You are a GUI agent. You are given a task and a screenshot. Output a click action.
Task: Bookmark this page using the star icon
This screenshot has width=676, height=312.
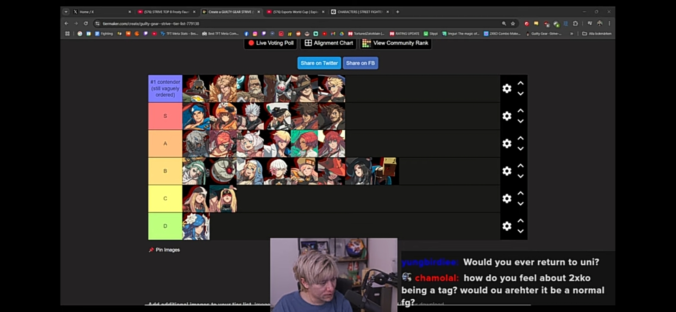coord(513,24)
